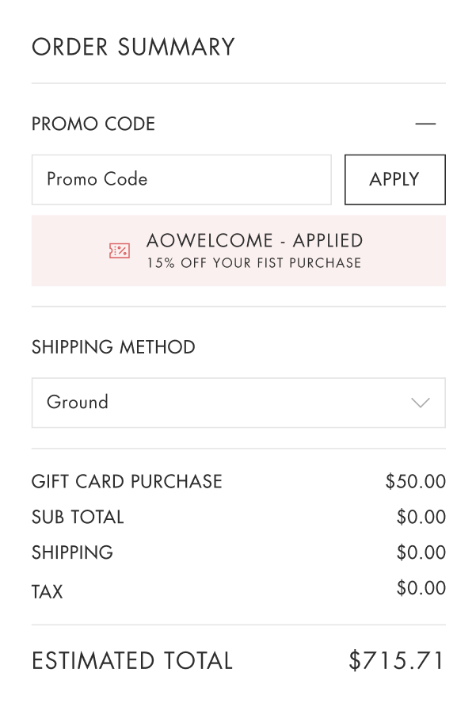Image resolution: width=476 pixels, height=707 pixels.
Task: Click the ESTIMATED TOTAL label
Action: pos(132,661)
